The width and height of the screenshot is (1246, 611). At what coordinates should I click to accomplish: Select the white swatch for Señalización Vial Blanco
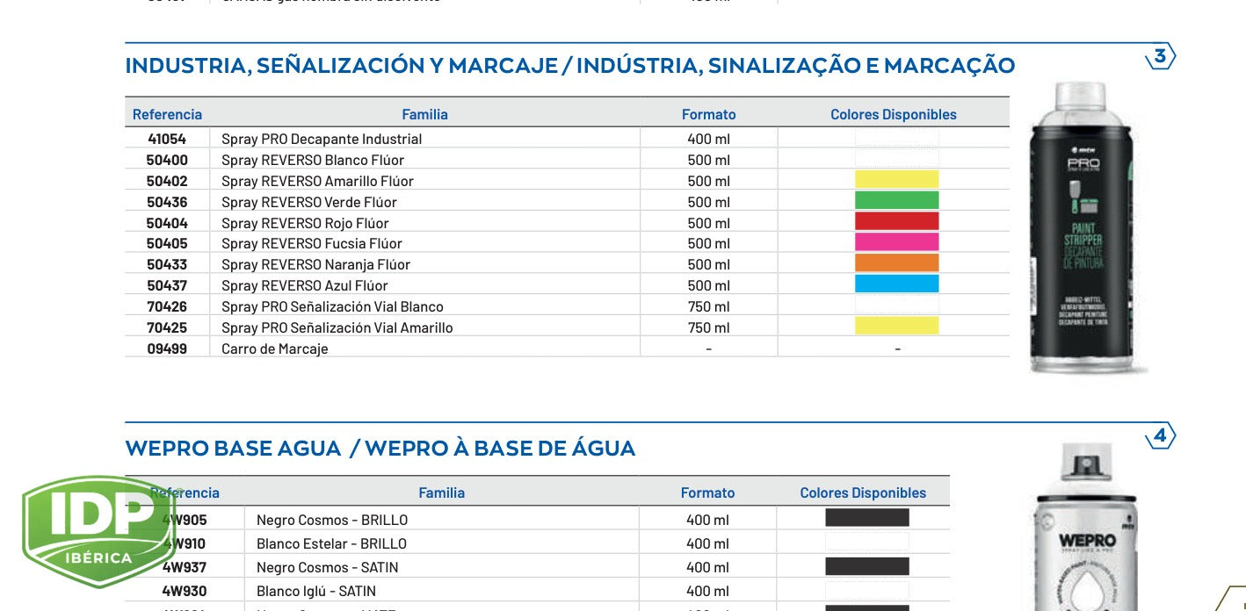(896, 305)
